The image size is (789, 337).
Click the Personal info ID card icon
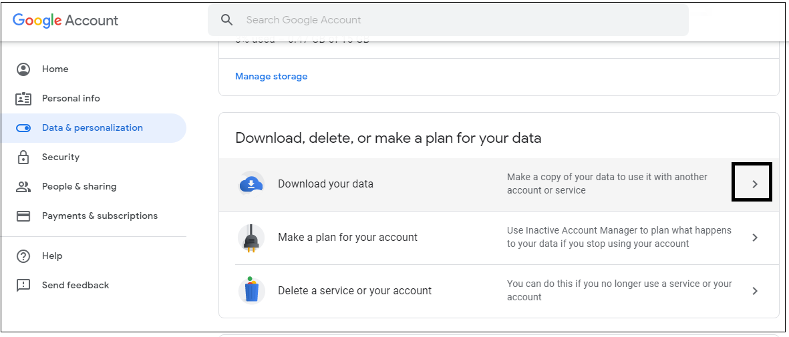click(23, 99)
